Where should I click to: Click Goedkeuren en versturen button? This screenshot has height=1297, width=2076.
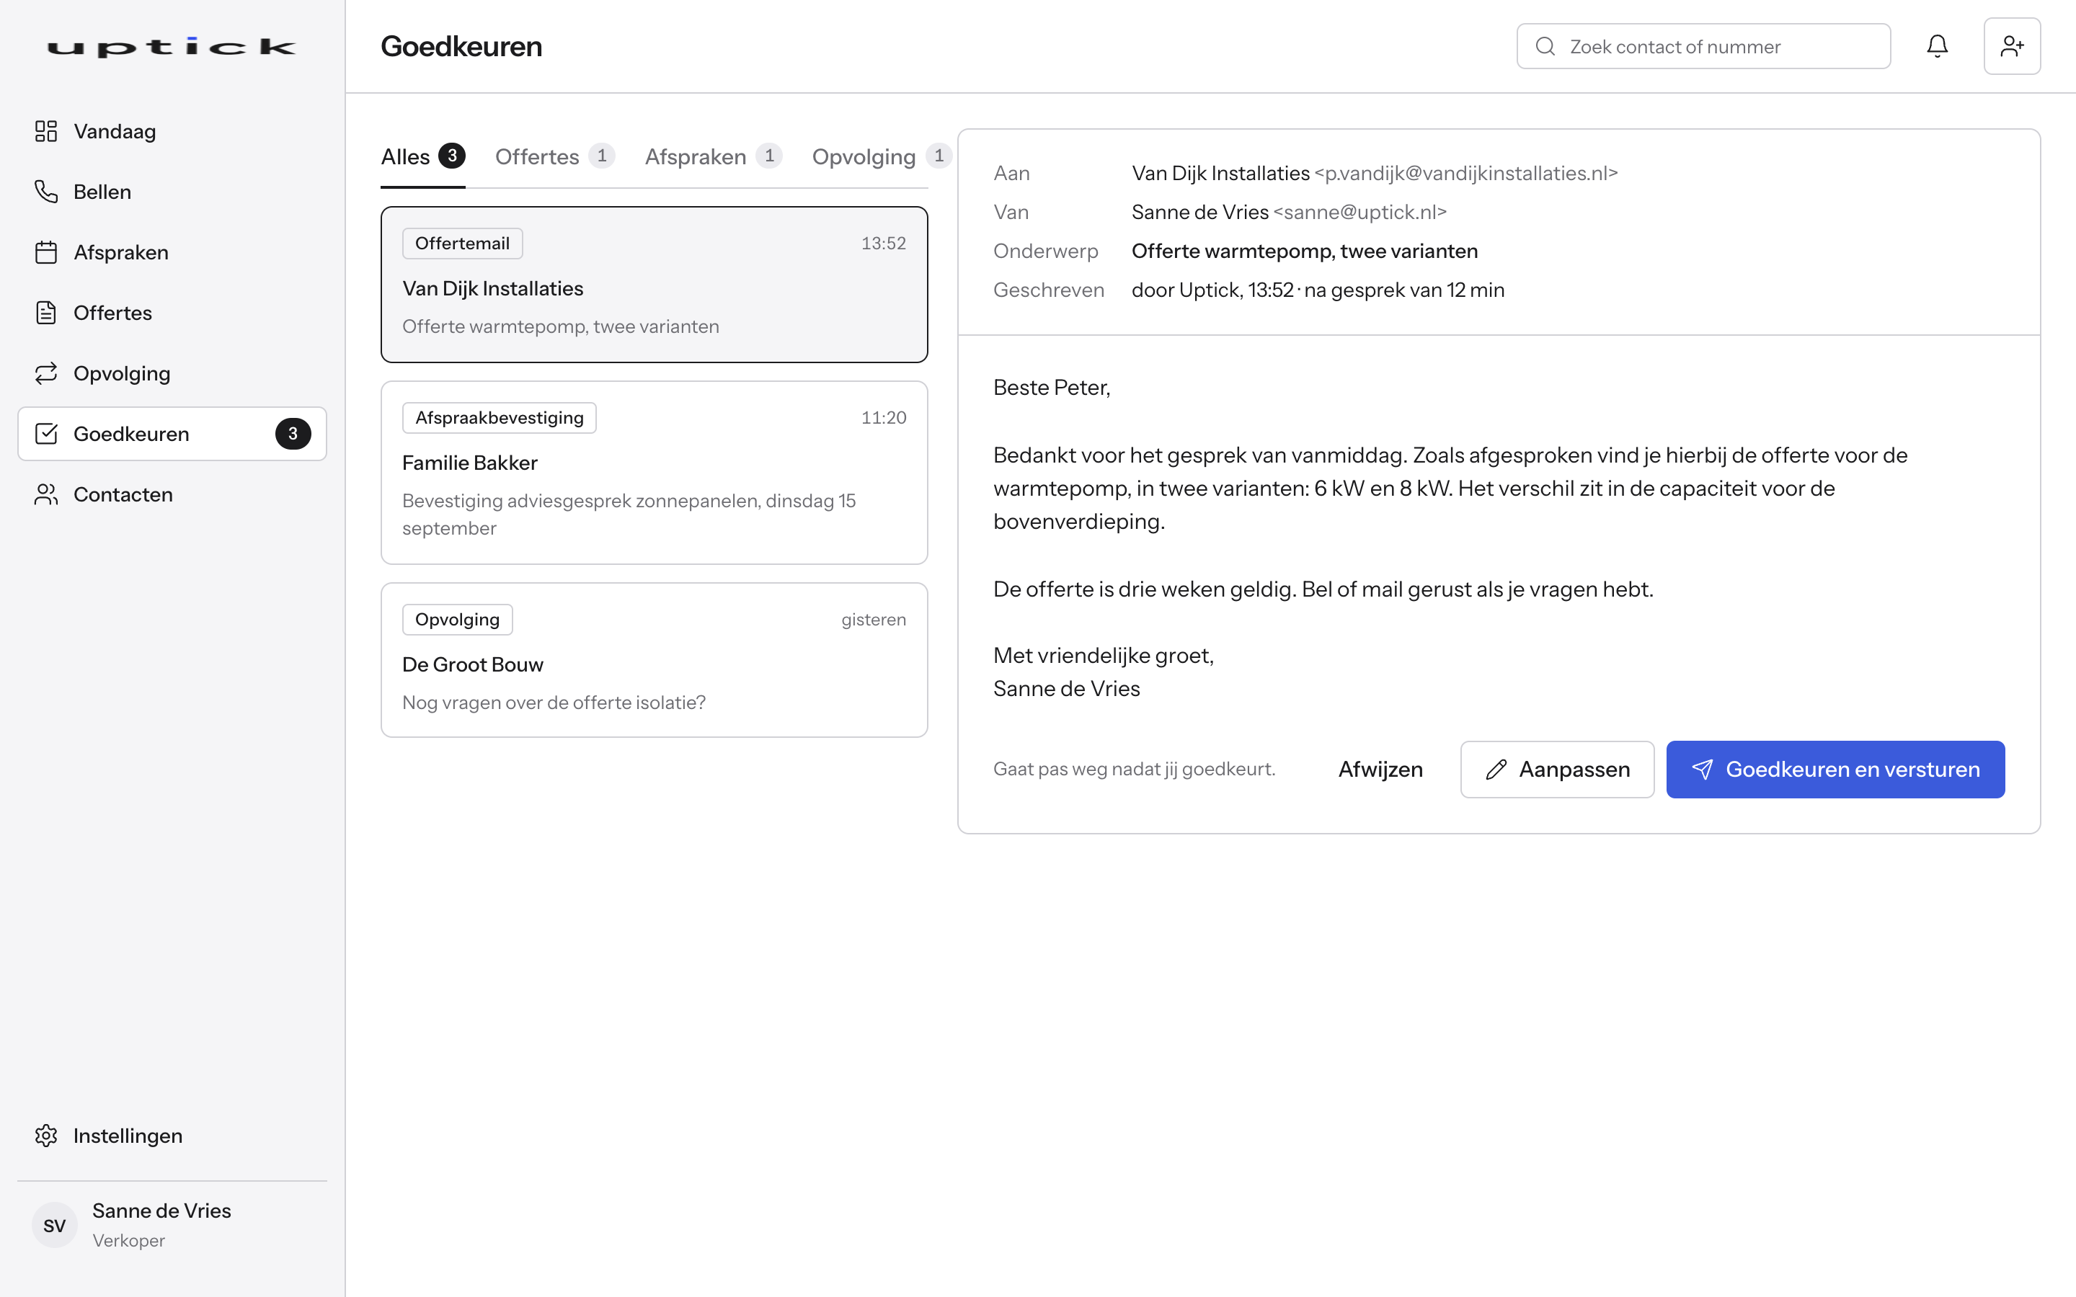[x=1835, y=770]
